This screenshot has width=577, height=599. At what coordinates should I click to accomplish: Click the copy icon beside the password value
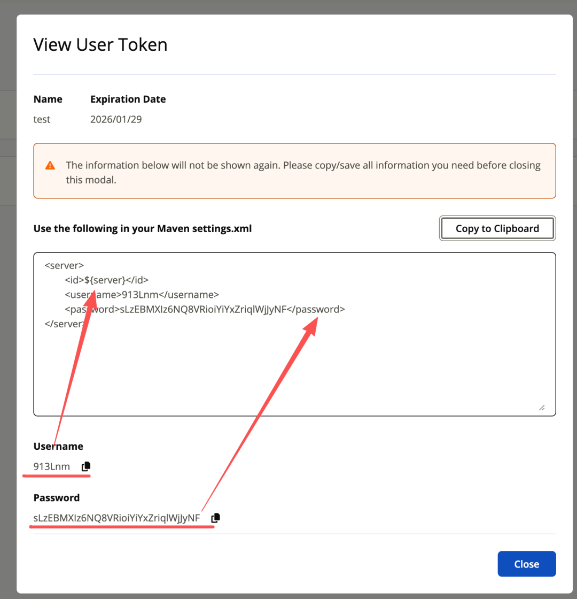pyautogui.click(x=216, y=518)
